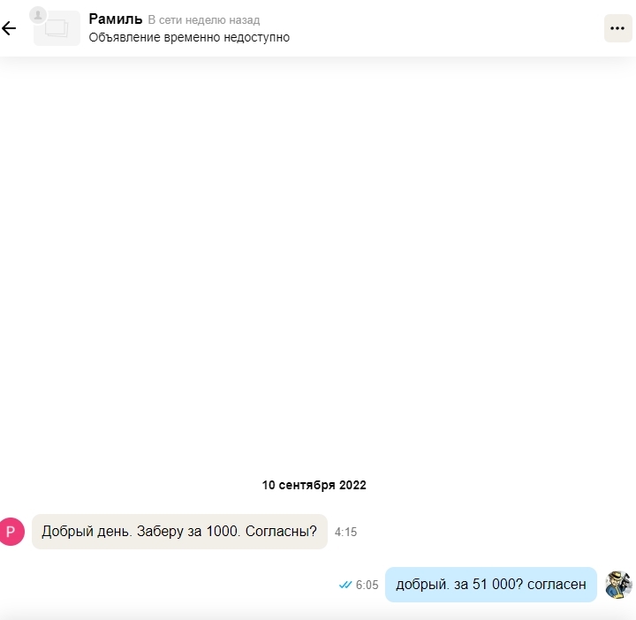
Task: Click the cartoon avatar beside the blue reply
Action: [x=618, y=585]
